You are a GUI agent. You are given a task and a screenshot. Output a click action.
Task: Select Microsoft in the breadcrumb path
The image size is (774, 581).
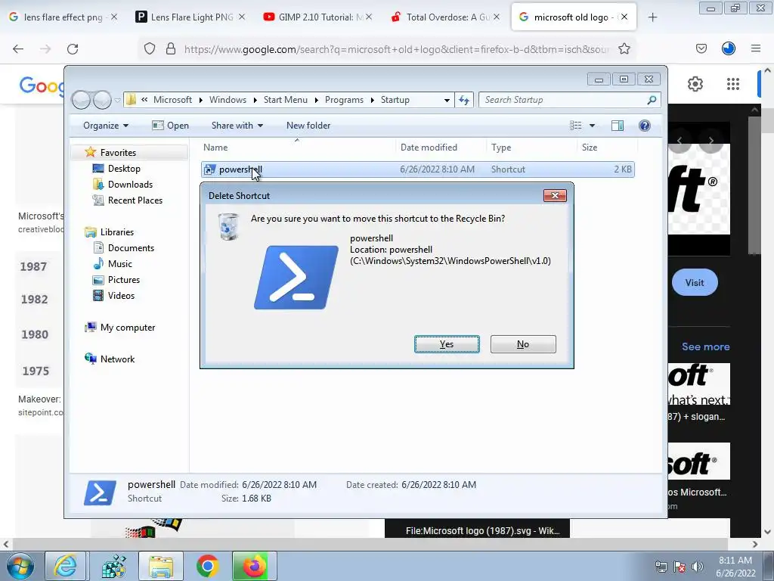click(x=172, y=100)
